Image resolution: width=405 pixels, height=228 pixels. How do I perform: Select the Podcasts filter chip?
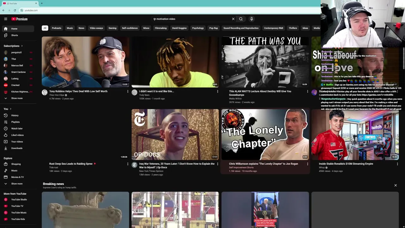pos(57,28)
